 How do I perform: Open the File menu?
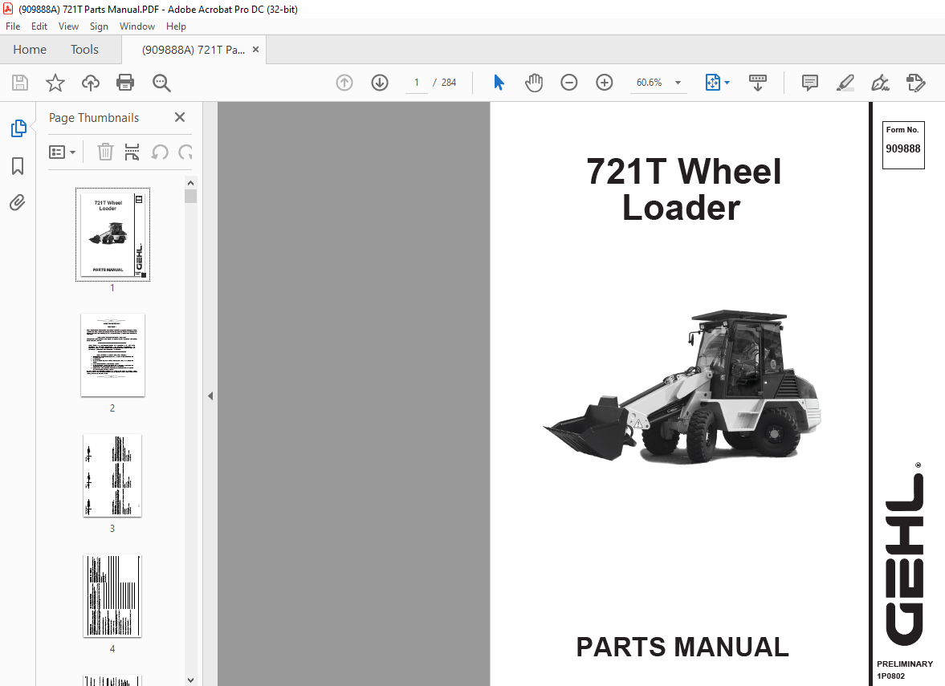[x=13, y=26]
